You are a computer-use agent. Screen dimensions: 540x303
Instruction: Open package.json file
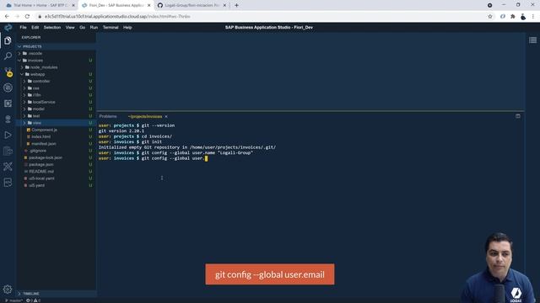point(40,165)
